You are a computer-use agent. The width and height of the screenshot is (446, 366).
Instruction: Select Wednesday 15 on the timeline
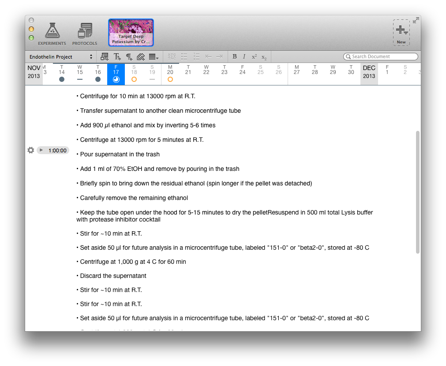(80, 74)
